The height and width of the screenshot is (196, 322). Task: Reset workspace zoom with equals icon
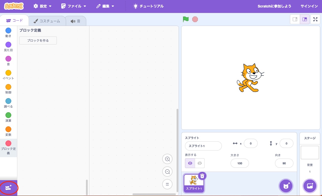167,184
